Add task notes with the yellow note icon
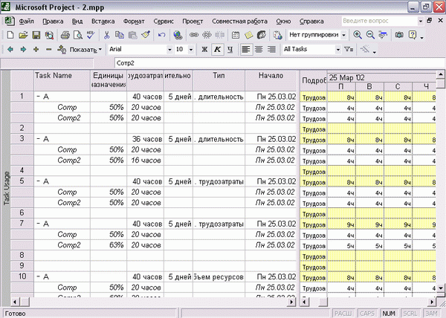The image size is (446, 318). coord(248,35)
